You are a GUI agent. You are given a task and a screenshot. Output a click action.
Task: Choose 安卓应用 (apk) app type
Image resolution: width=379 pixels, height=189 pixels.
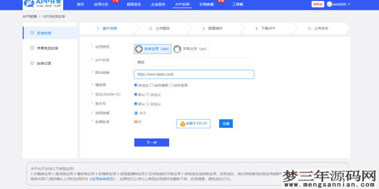point(153,49)
